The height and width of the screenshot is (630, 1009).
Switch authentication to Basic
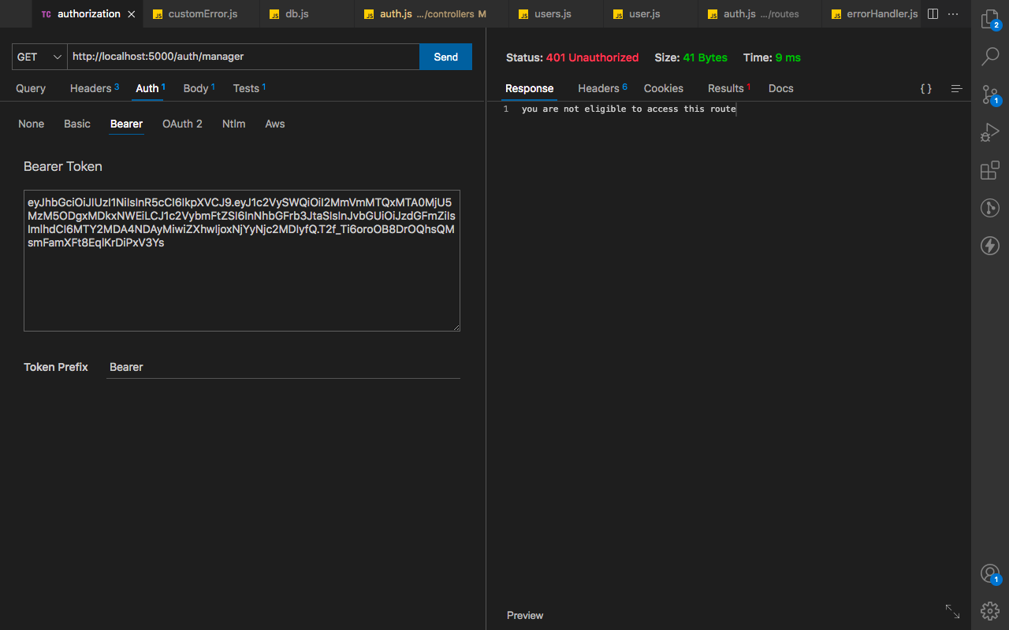[76, 124]
